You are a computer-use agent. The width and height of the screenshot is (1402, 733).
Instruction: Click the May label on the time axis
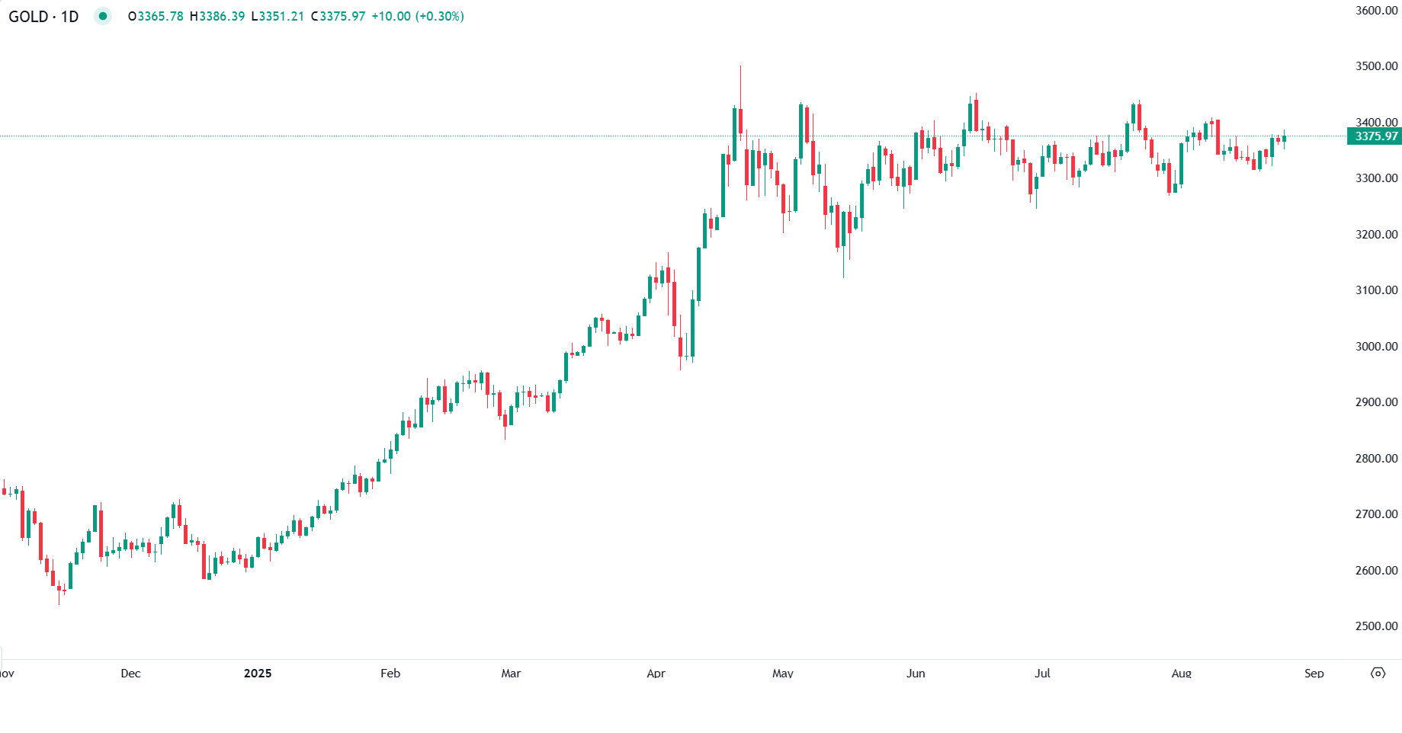click(x=783, y=674)
